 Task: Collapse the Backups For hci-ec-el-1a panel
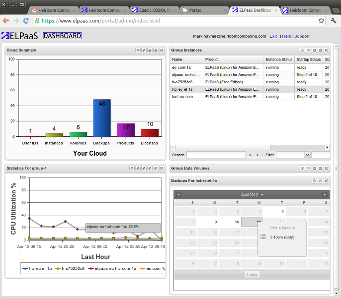pos(315,180)
